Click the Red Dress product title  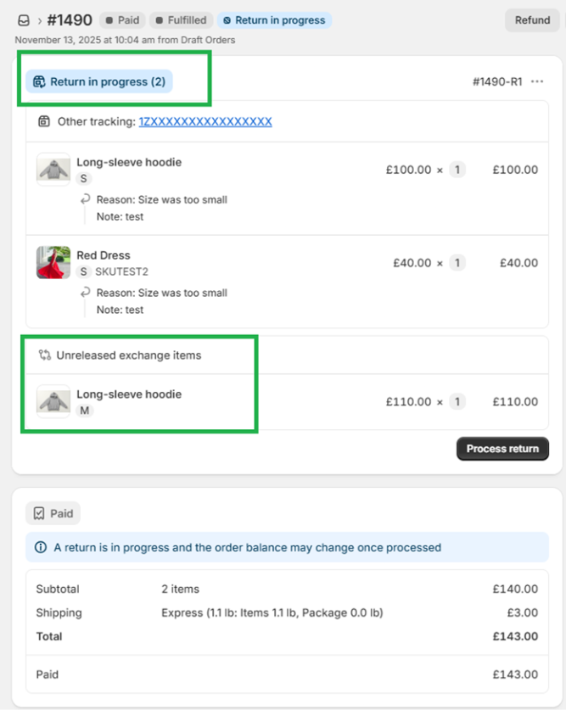tap(104, 255)
